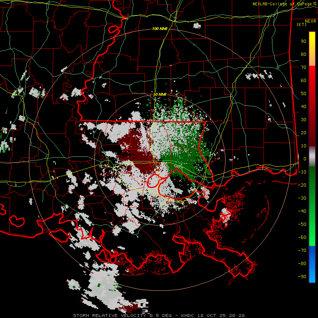The height and width of the screenshot is (318, 318).
Task: Click the 18 OCT 25 date text
Action: click(211, 316)
